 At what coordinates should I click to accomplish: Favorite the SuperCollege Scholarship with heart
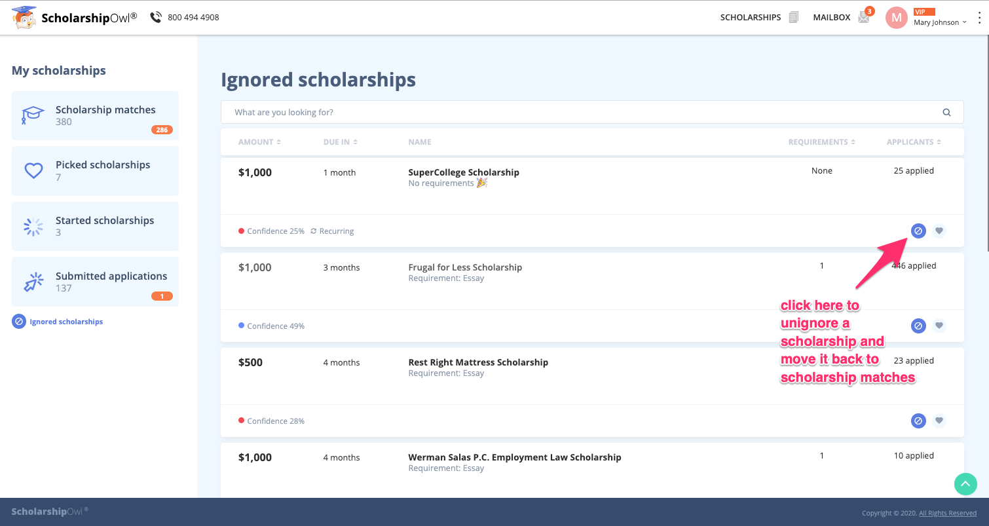939,231
